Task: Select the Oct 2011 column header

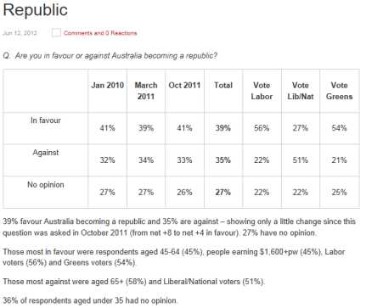Action: point(184,86)
